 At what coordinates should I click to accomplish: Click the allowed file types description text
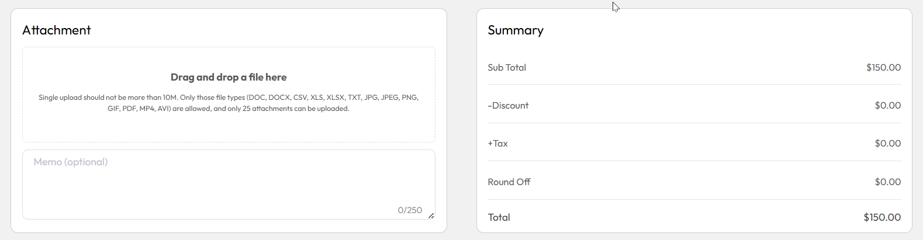tap(229, 103)
